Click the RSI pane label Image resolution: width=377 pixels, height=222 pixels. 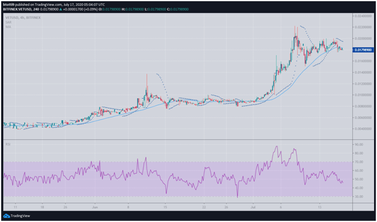tap(8, 144)
